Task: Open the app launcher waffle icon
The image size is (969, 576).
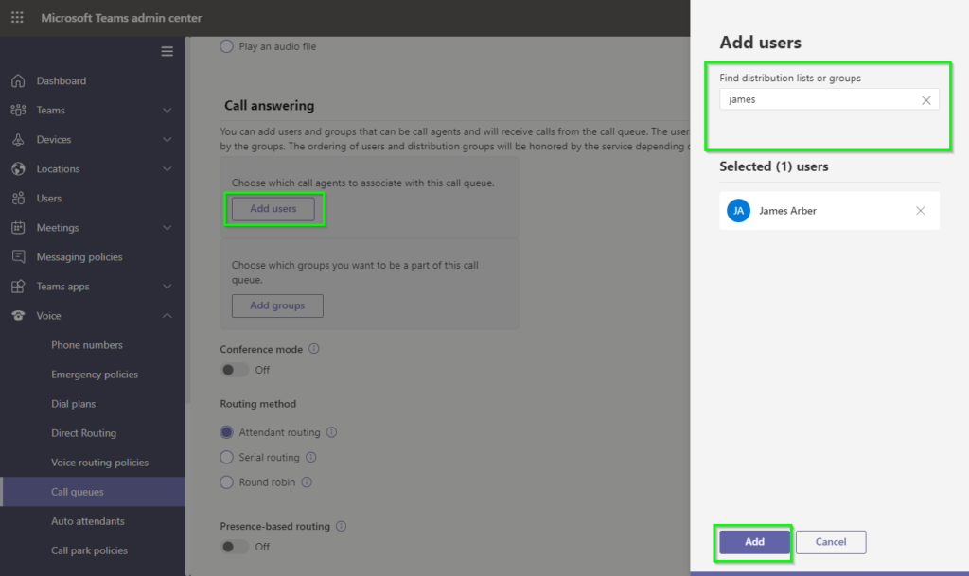Action: 17,18
